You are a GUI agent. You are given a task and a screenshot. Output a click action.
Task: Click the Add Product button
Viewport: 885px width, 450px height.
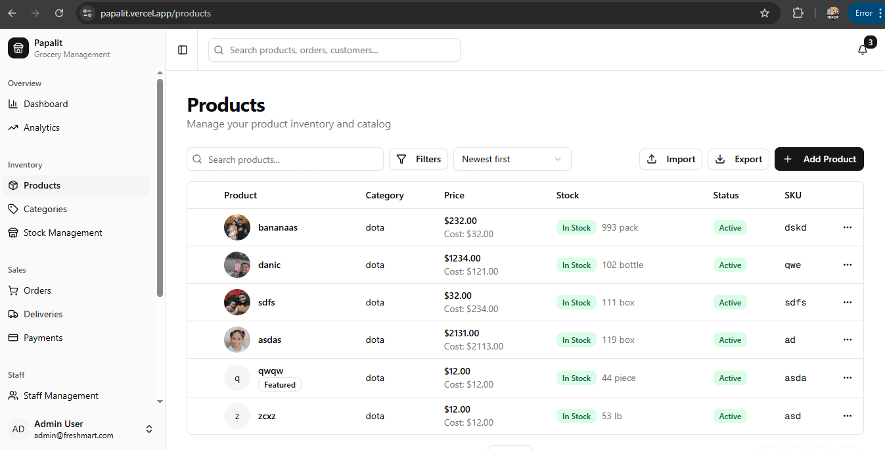point(819,159)
